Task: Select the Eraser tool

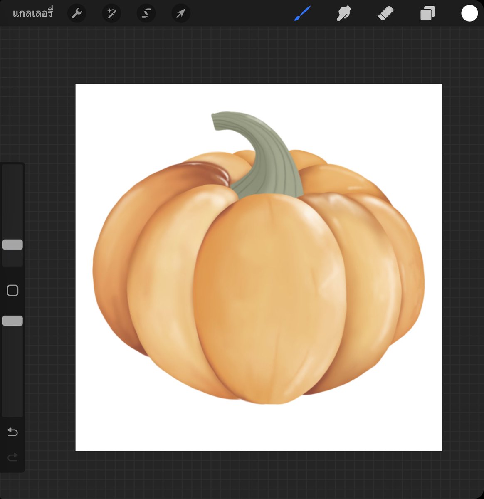Action: pyautogui.click(x=385, y=14)
